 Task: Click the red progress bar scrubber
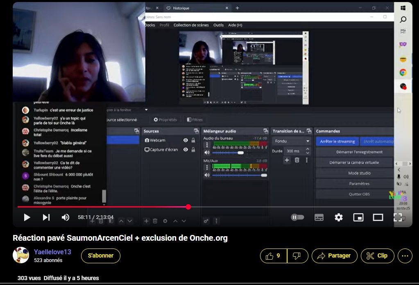point(188,207)
